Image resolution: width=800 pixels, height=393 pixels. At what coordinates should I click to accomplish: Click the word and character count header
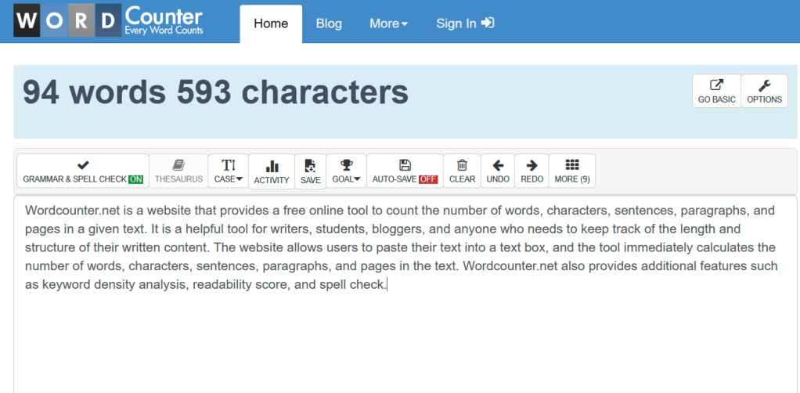tap(215, 92)
